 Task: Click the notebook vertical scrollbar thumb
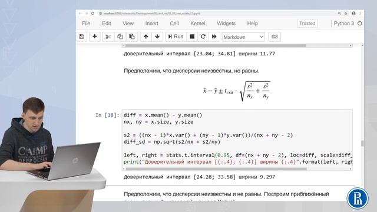point(362,143)
